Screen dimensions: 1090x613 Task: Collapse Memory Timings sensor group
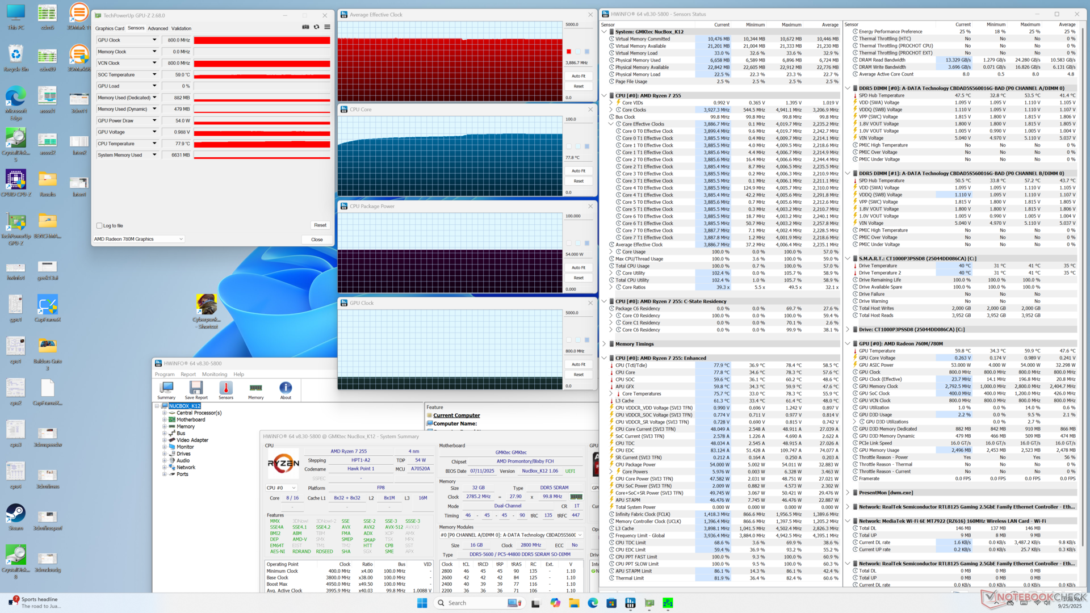[x=604, y=344]
